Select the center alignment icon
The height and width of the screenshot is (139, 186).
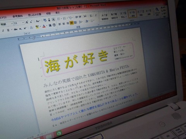point(64,24)
